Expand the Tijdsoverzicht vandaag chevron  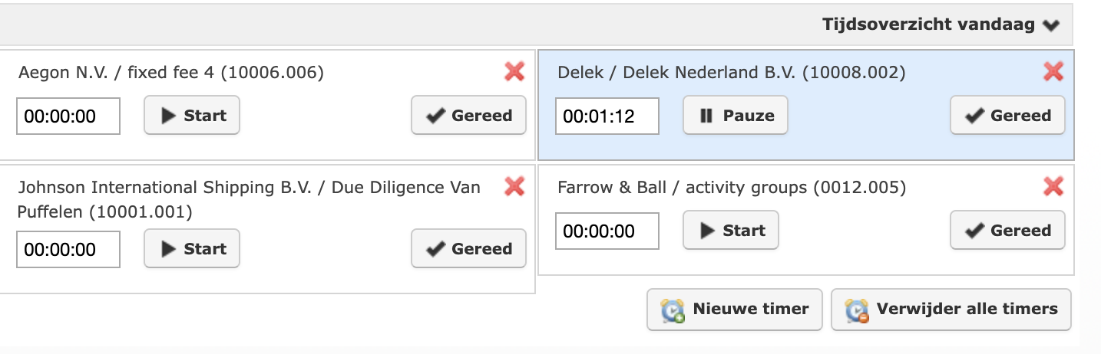1051,25
